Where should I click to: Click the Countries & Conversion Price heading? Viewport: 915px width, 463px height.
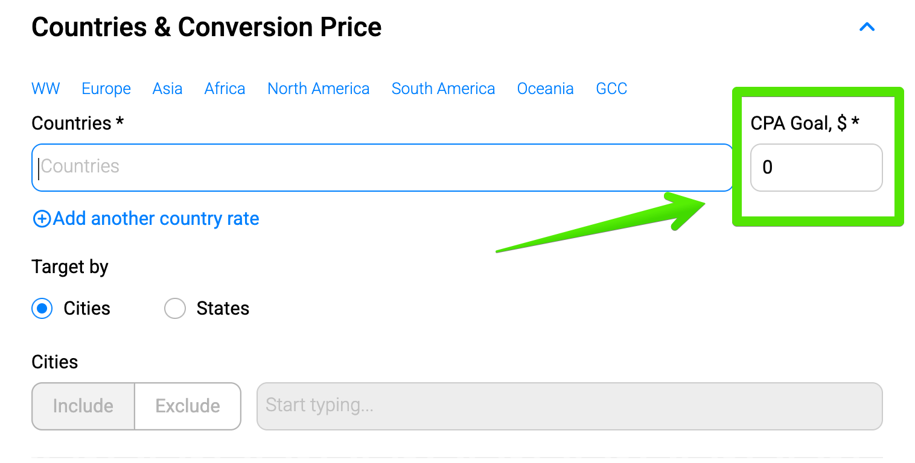pyautogui.click(x=206, y=28)
